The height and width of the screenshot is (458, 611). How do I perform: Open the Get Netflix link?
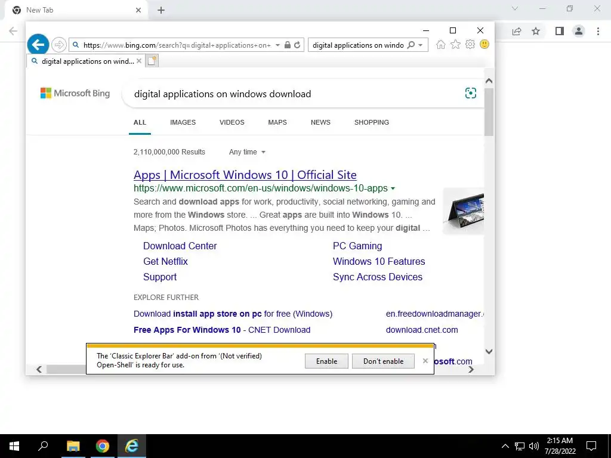point(165,261)
